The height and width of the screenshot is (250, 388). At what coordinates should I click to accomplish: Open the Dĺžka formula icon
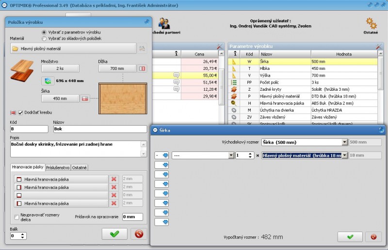point(142,68)
